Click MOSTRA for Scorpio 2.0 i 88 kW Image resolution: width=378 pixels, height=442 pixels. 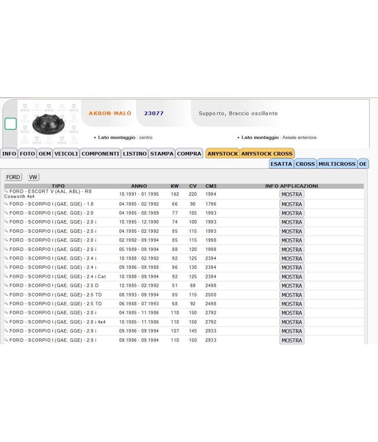[291, 250]
